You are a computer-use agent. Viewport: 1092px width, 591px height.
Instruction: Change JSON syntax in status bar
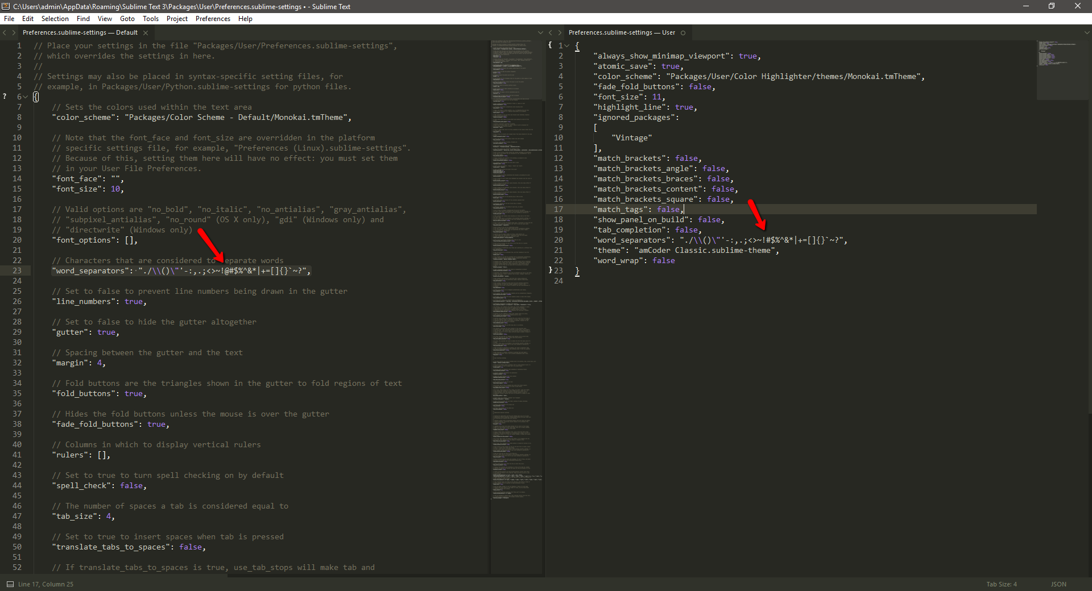[1058, 584]
